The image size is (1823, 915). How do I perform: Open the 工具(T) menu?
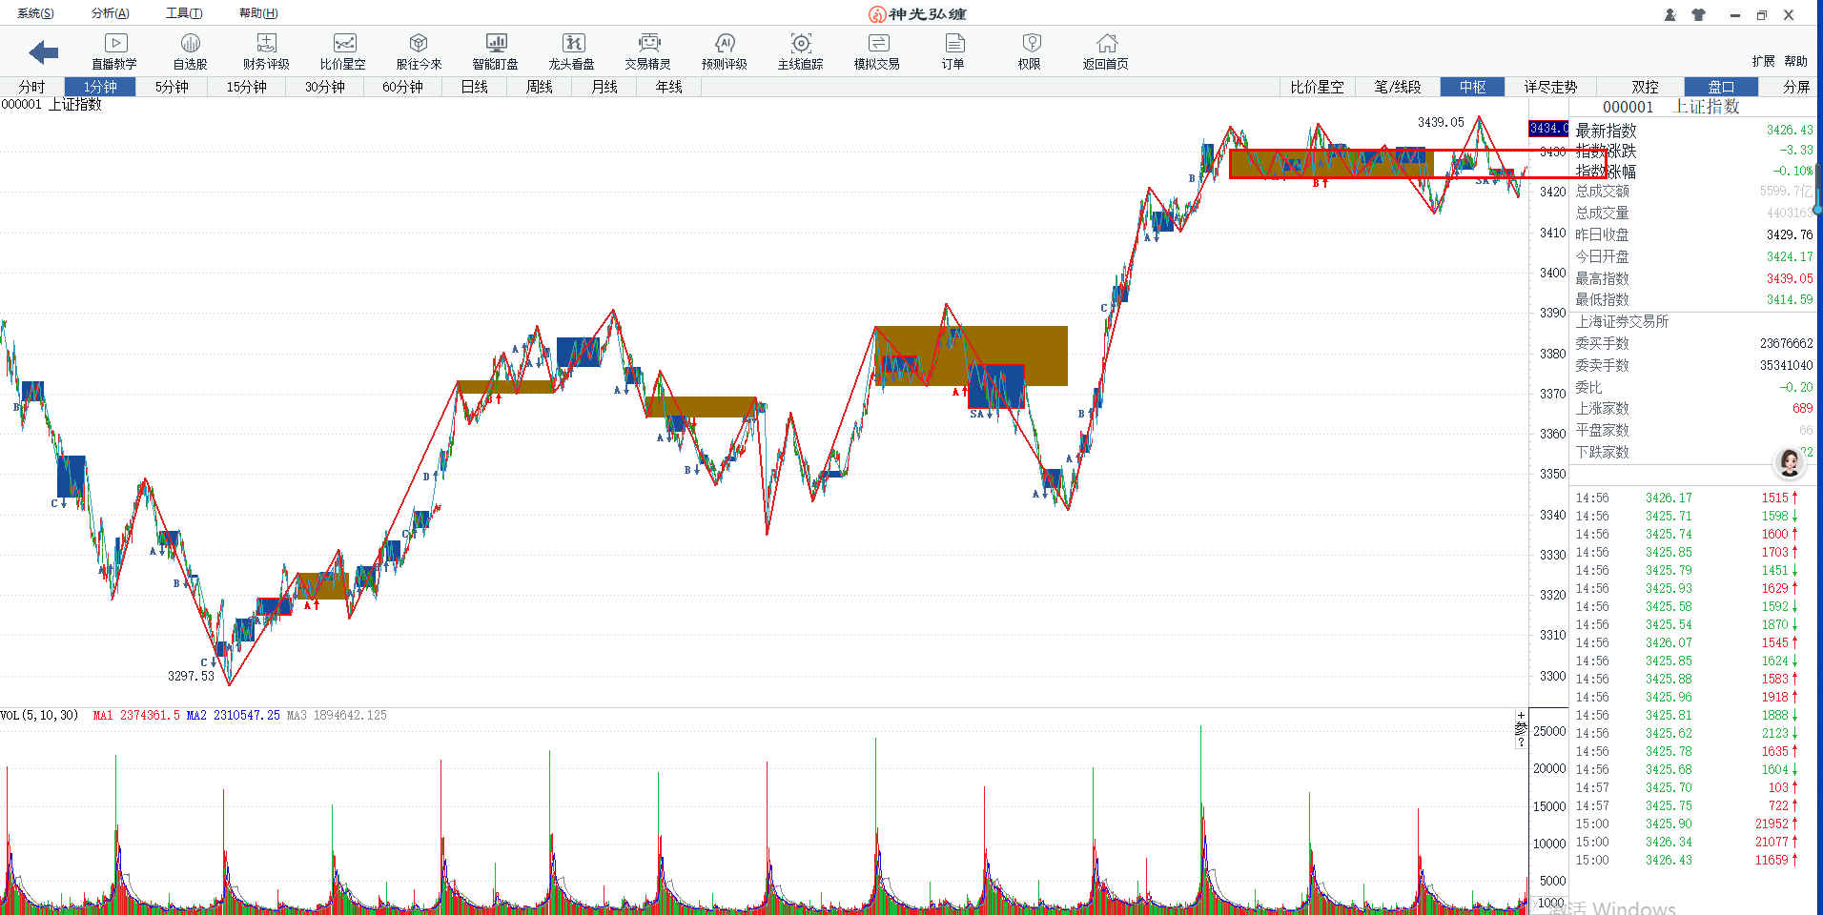click(x=184, y=13)
